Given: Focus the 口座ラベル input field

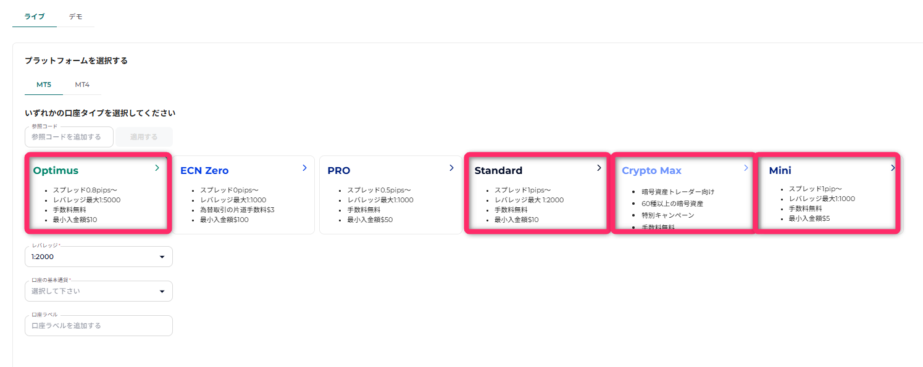Looking at the screenshot, I should coord(99,326).
